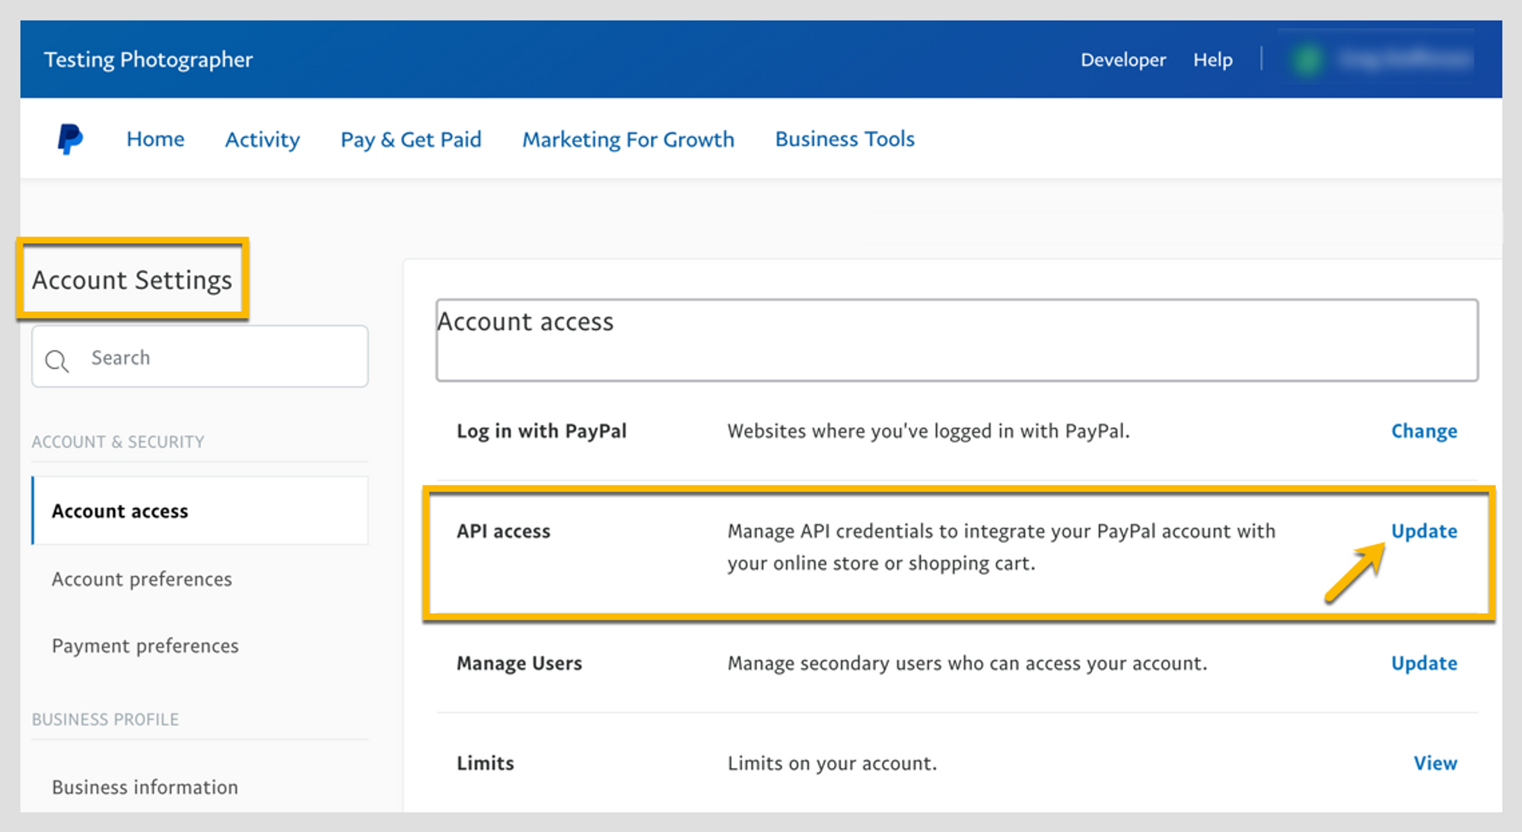1522x832 pixels.
Task: Click the Limits row label
Action: coord(486,763)
